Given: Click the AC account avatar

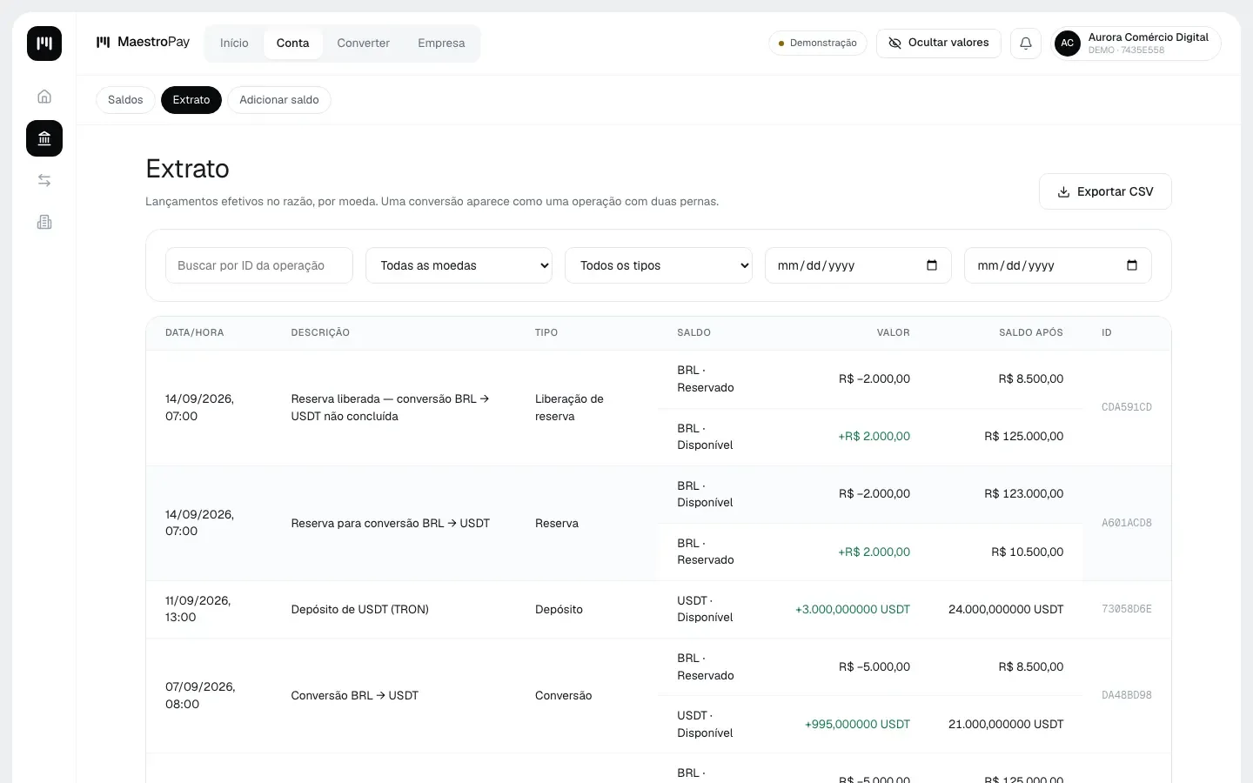Looking at the screenshot, I should (1068, 43).
